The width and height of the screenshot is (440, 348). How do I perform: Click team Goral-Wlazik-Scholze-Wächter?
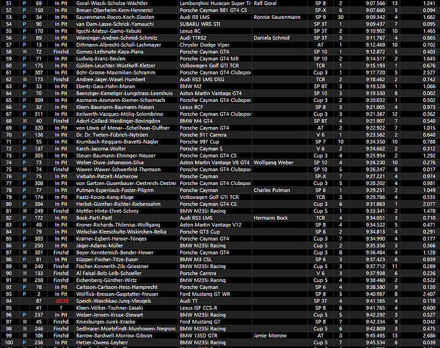[112, 4]
